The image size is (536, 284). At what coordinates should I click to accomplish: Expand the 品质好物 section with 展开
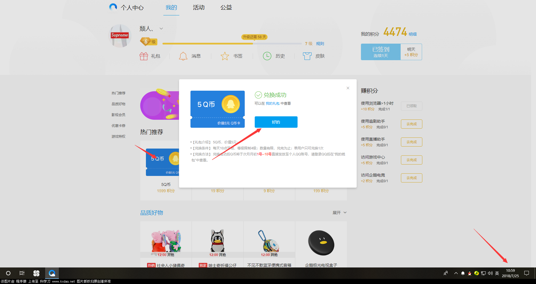click(x=340, y=213)
